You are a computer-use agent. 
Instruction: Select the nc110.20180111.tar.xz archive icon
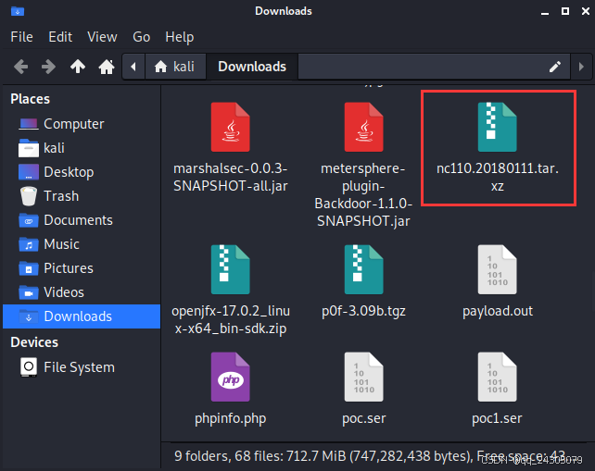(x=497, y=127)
